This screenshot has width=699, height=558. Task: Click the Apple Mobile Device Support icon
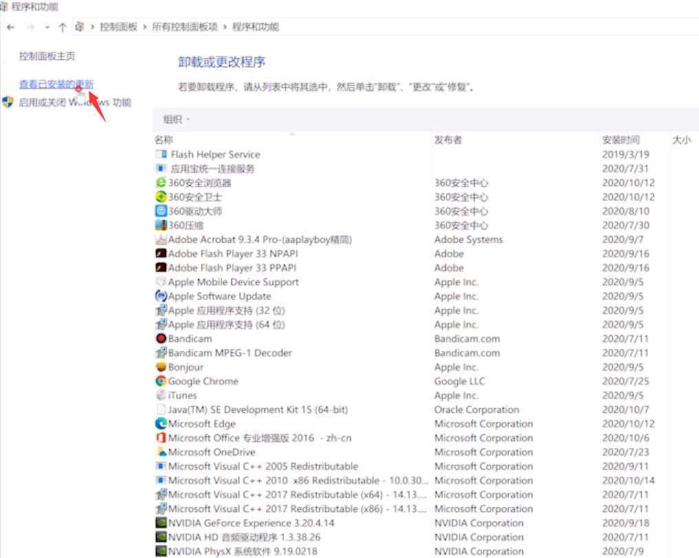[x=160, y=281]
